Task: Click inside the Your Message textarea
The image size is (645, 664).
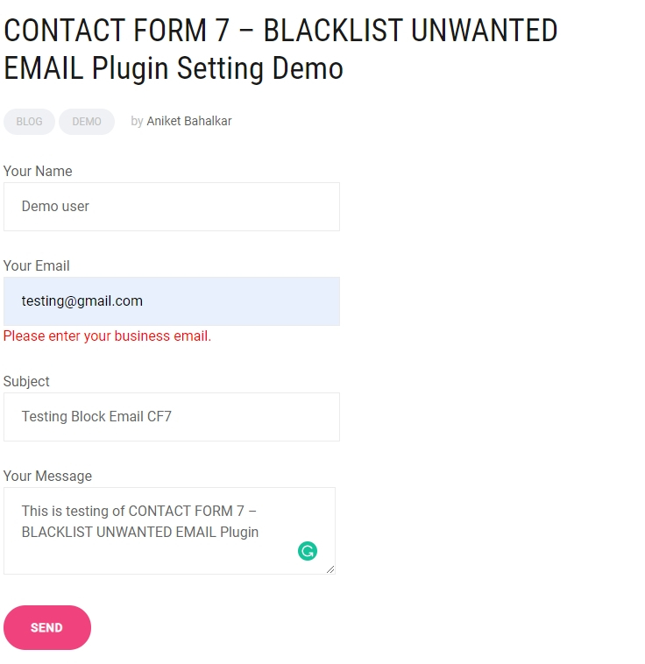Action: tap(169, 531)
